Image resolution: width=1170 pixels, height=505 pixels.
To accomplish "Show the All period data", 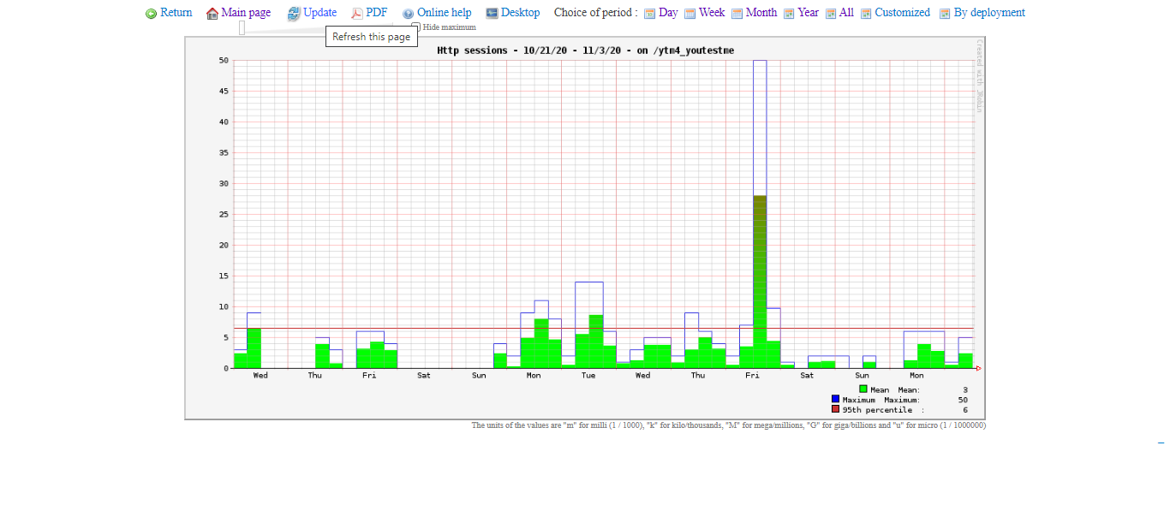I will coord(846,13).
